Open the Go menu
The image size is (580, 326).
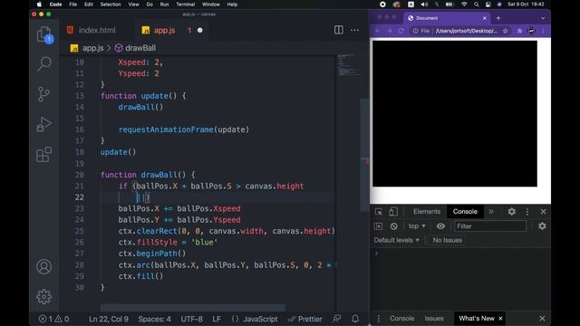click(150, 5)
